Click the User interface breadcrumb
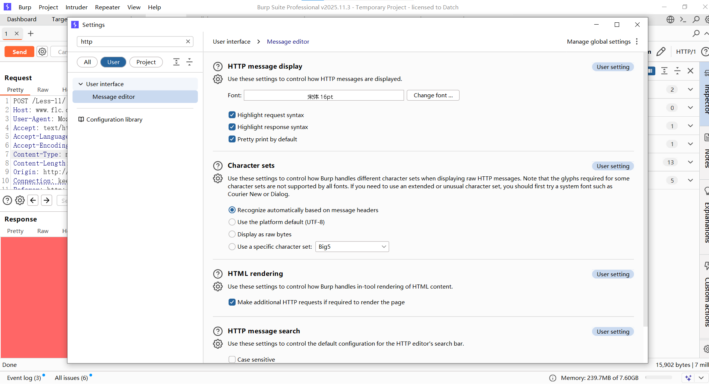The height and width of the screenshot is (384, 709). pos(231,41)
